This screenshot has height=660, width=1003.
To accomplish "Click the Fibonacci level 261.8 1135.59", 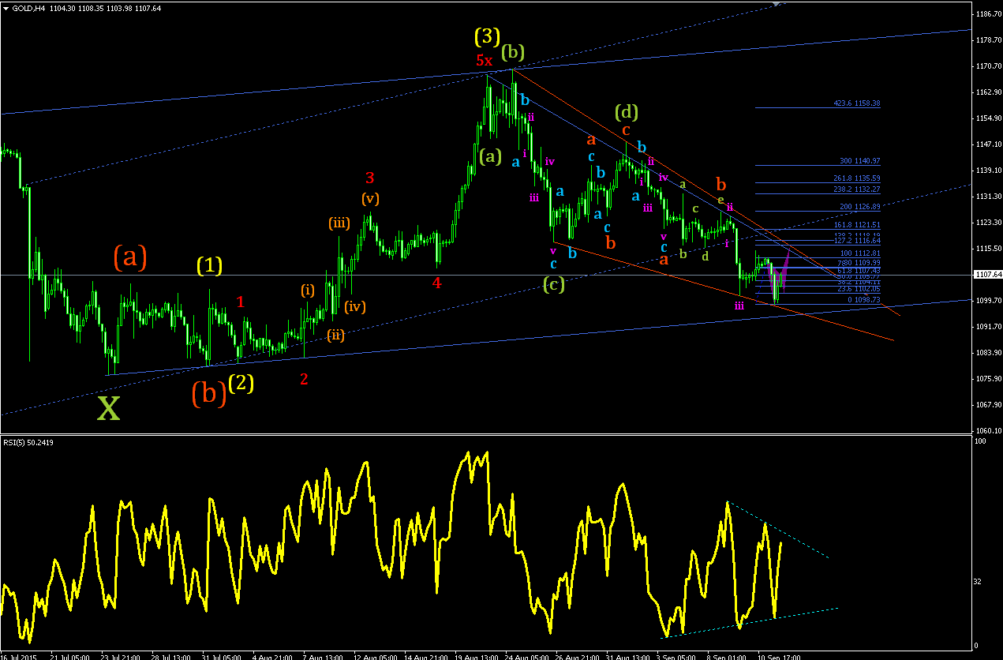I will point(857,178).
